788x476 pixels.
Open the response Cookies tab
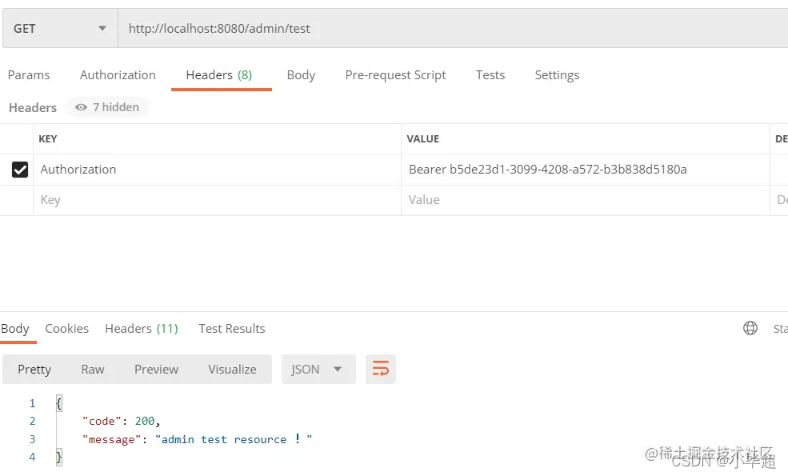point(67,329)
